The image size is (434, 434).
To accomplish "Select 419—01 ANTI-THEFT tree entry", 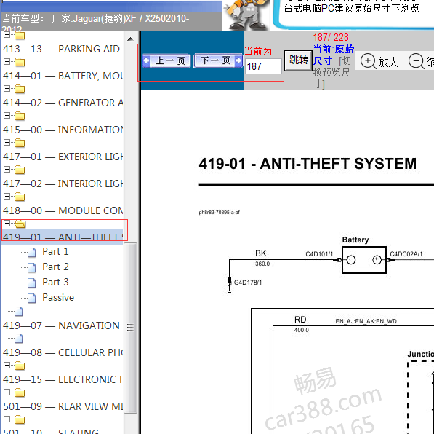I will [63, 237].
